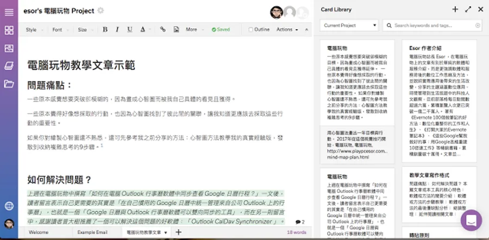Open the Esor 作者介紹 card
This screenshot has width=489, height=240.
439,100
